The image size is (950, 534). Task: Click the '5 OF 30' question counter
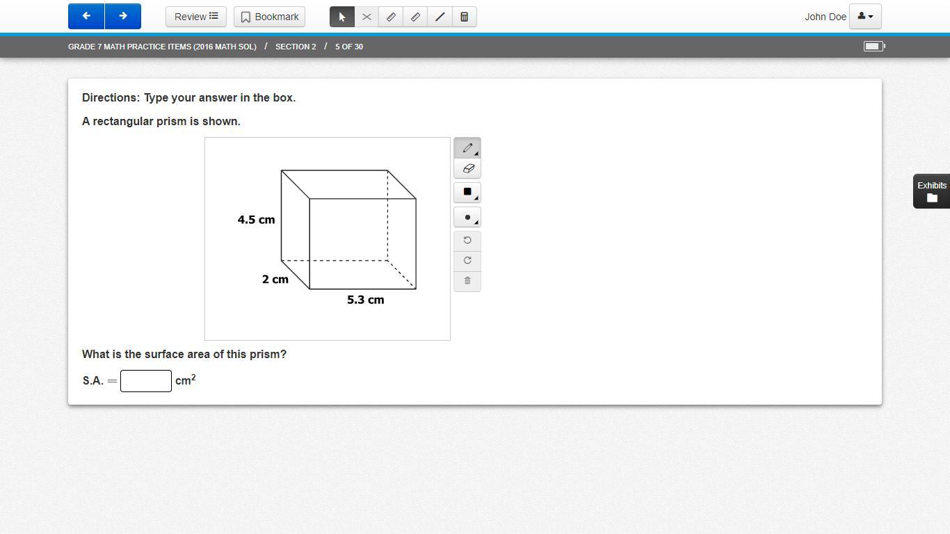349,47
